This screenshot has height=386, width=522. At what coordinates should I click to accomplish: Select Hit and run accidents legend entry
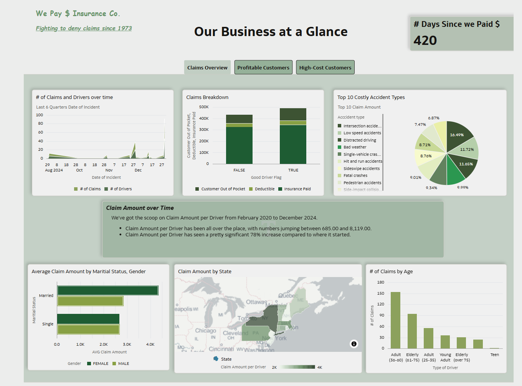(x=360, y=161)
